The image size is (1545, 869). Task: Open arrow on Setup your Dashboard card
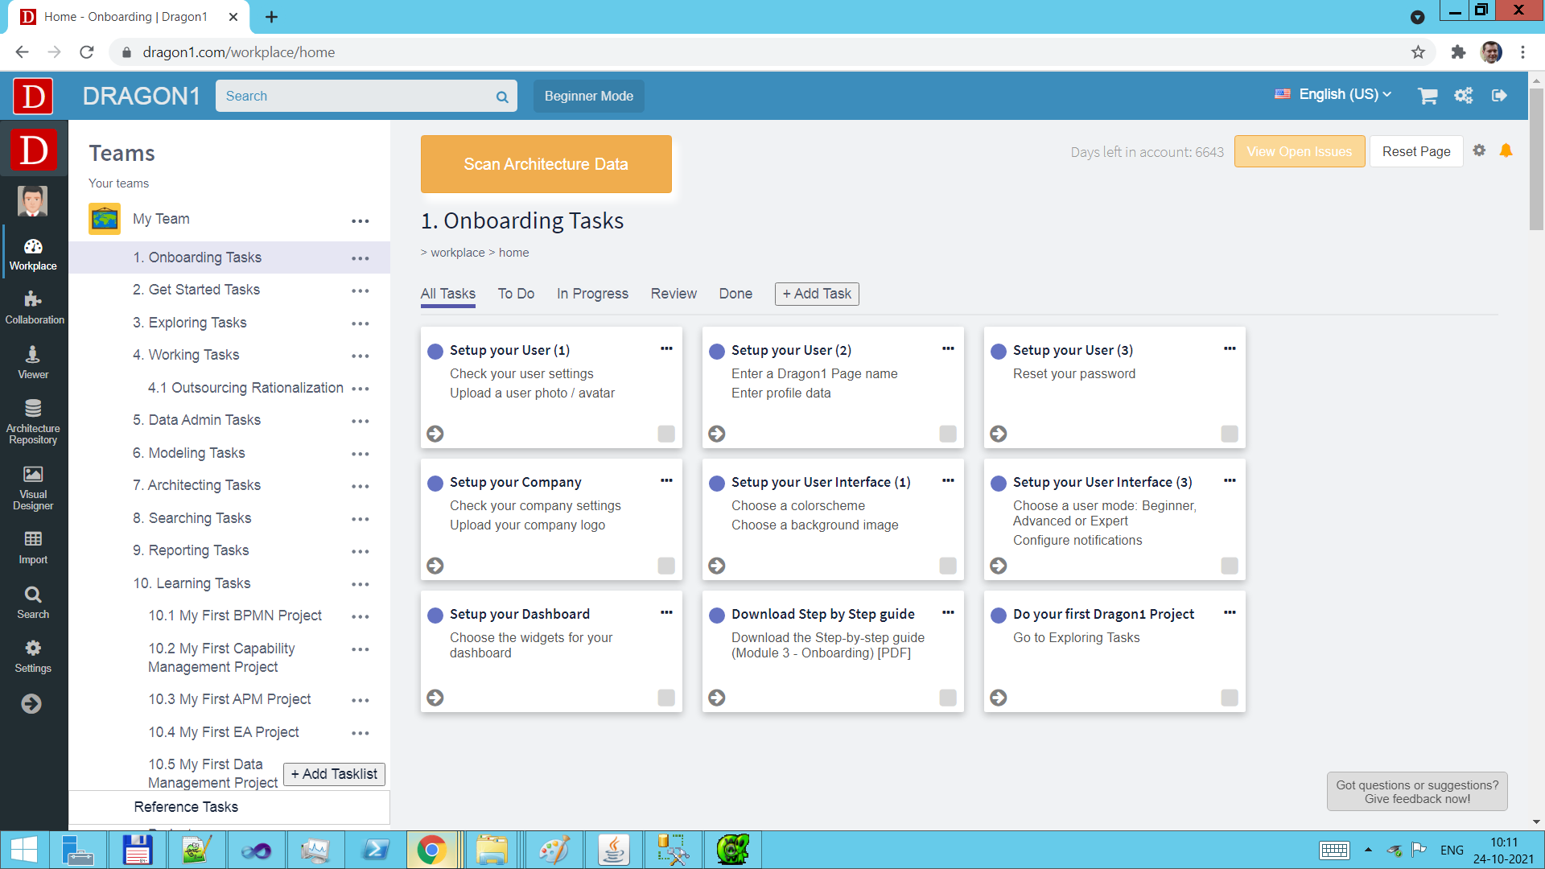[435, 698]
